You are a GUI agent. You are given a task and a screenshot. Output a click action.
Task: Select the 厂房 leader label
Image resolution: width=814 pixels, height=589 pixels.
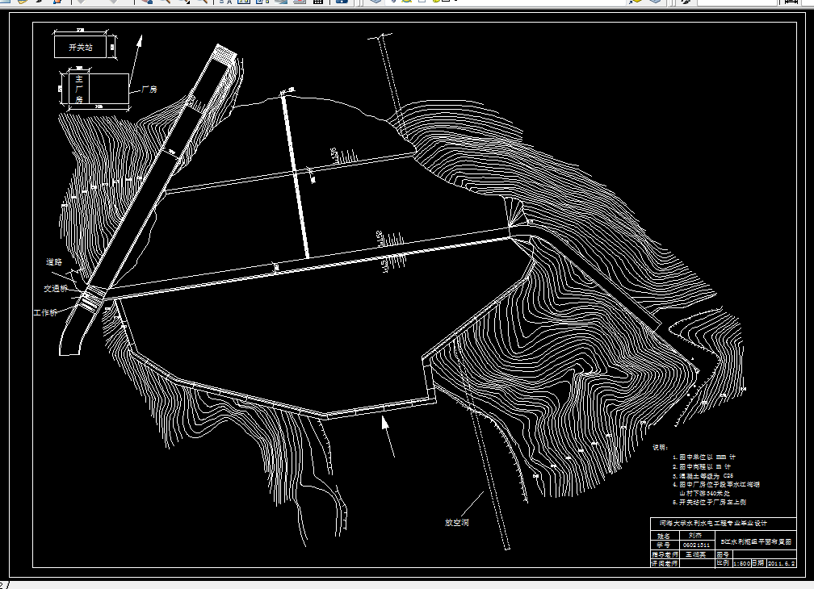coord(149,90)
